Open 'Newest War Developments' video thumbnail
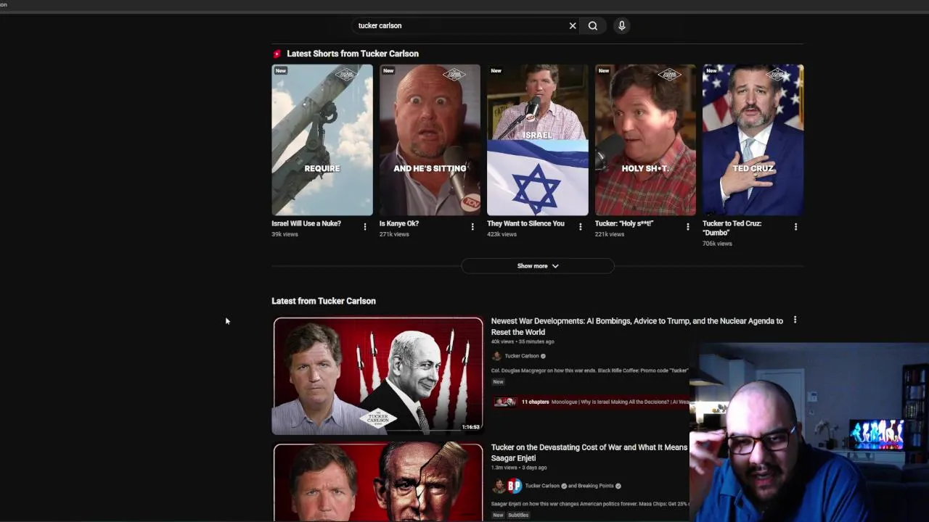 tap(378, 376)
